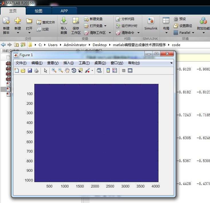Click the dock Figure arrow in menu bar
Viewport: 210px width, 203px height.
(171, 63)
